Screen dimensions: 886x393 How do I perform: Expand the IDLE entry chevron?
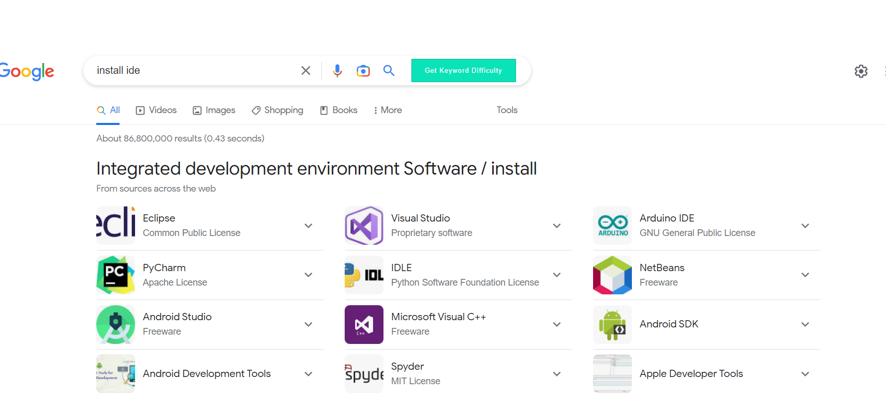click(557, 275)
